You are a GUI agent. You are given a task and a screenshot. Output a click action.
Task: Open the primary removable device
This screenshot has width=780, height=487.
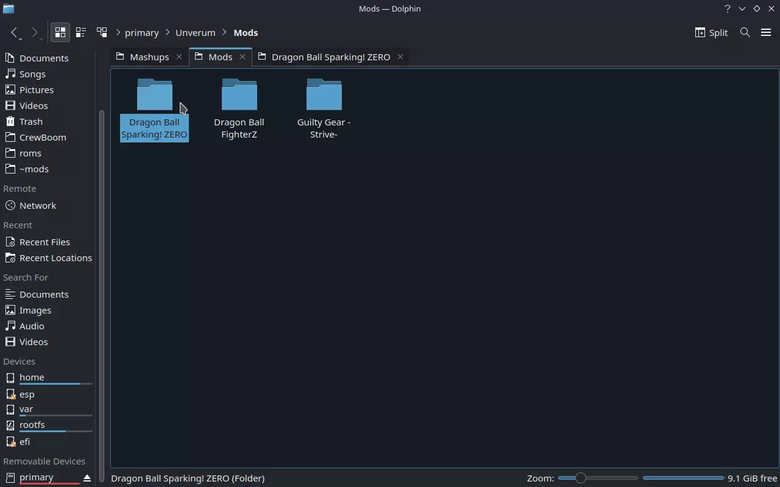pyautogui.click(x=43, y=477)
